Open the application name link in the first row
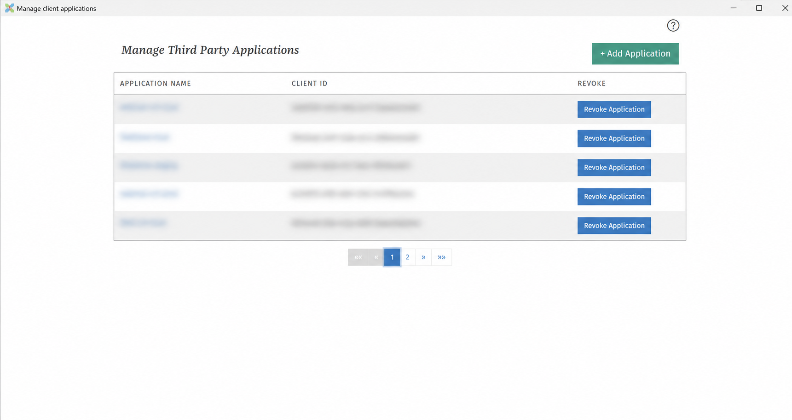792x420 pixels. (x=149, y=108)
